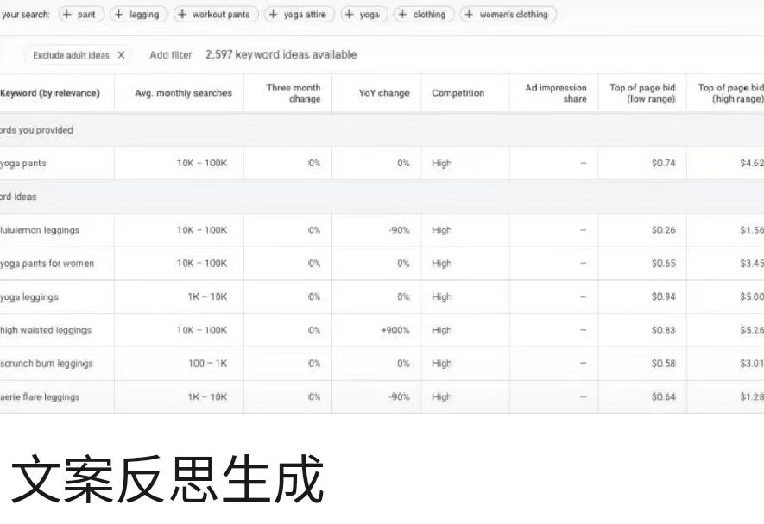764x524 pixels.
Task: Add 'yoga' keyword with the plus icon
Action: coord(349,14)
